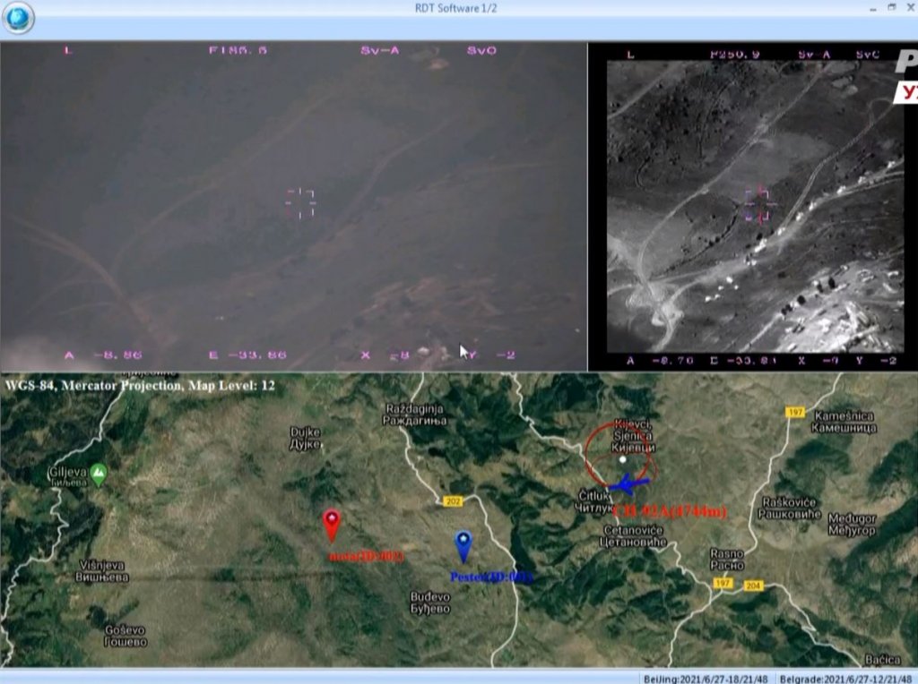Open the RDT application orb menu

tap(18, 18)
